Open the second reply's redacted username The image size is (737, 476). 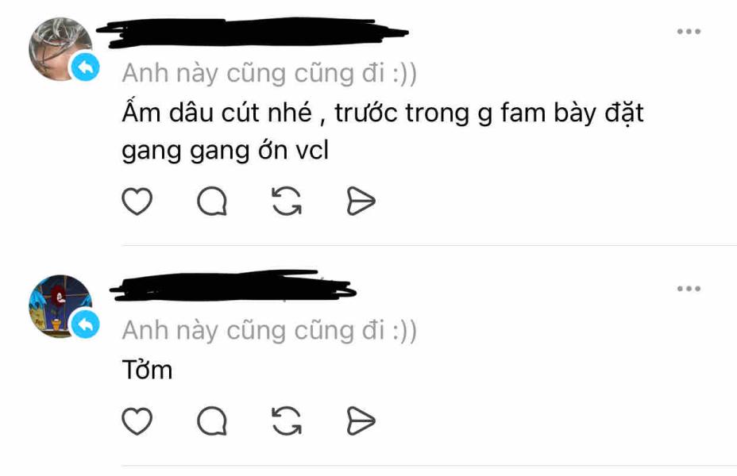(x=233, y=286)
